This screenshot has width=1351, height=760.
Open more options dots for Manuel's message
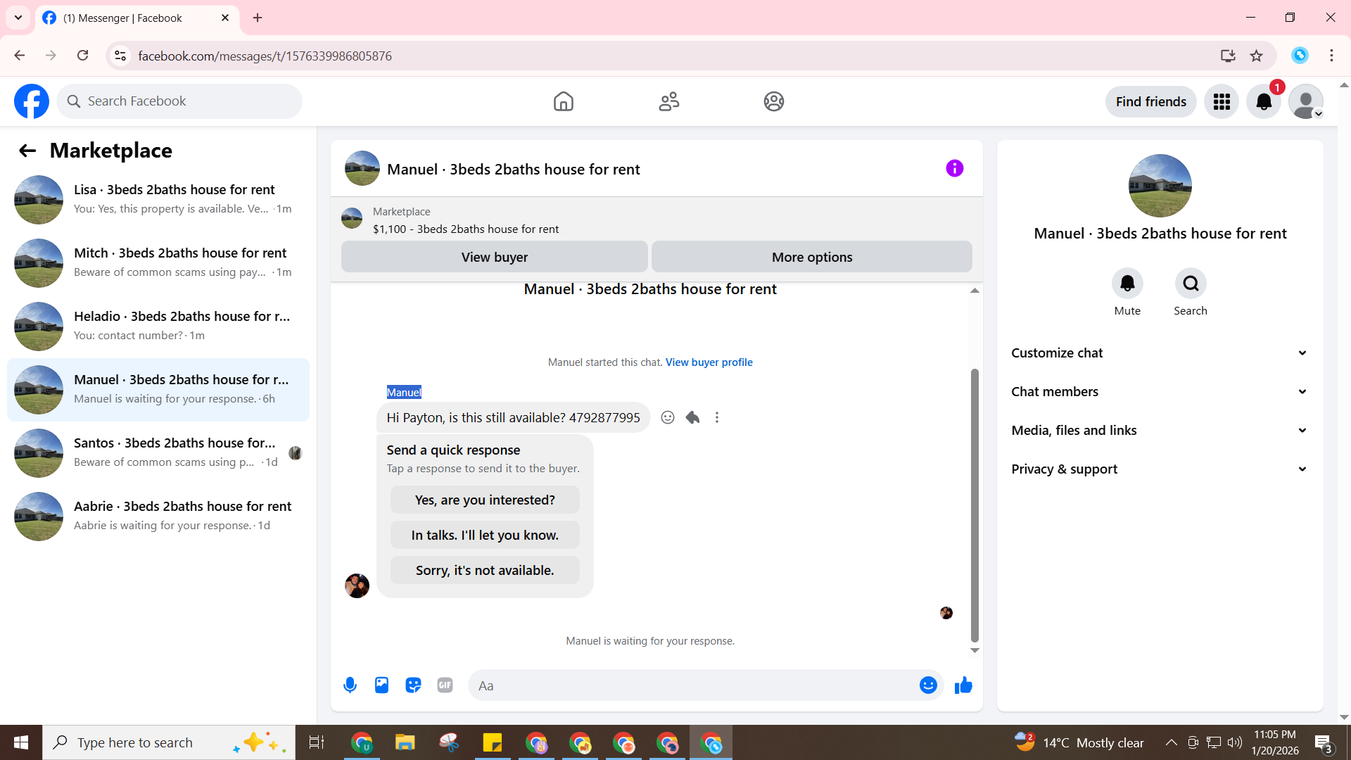coord(717,417)
